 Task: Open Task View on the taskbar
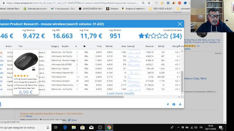[x=56, y=127]
